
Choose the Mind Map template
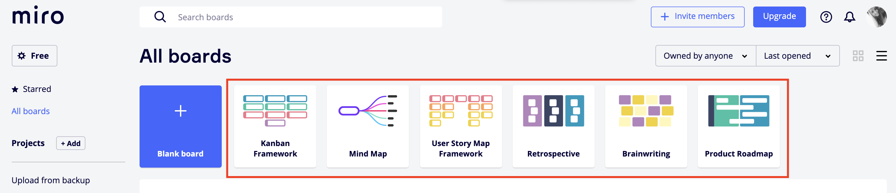(368, 126)
